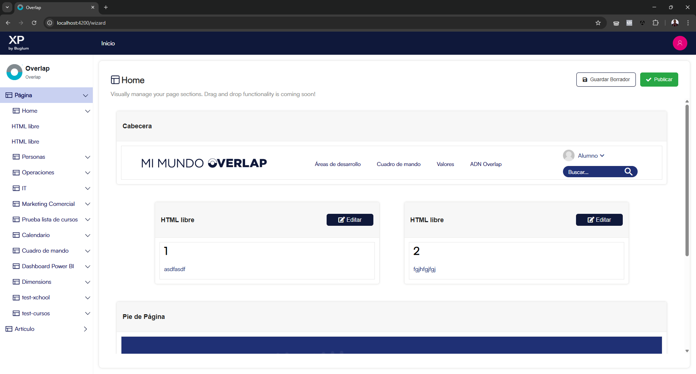Select the first HTML libre sidebar item
The image size is (696, 374).
pyautogui.click(x=25, y=126)
